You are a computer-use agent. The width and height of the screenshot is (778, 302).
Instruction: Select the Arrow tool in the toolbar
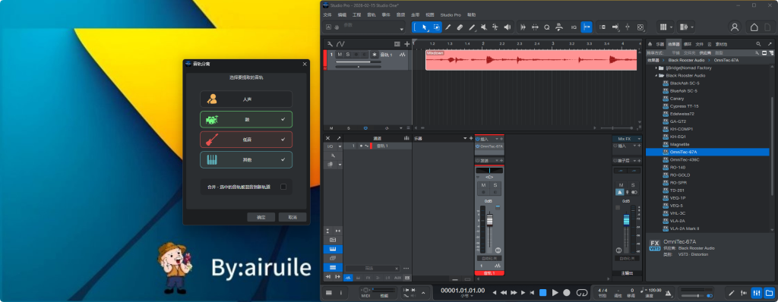point(425,27)
